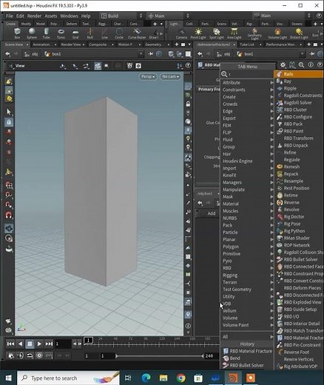Select the Curve Bezier shelf tool
This screenshot has height=385, width=324.
pyautogui.click(x=137, y=33)
